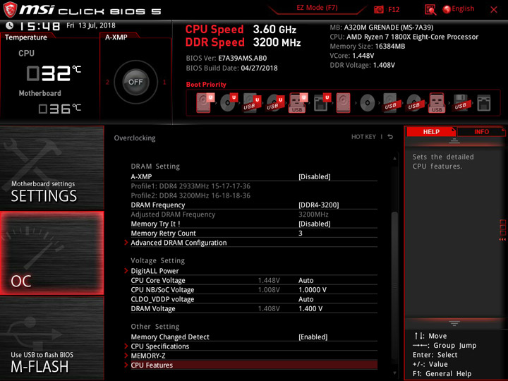Click the clock icon beside the time
This screenshot has width=508, height=381.
coord(10,25)
